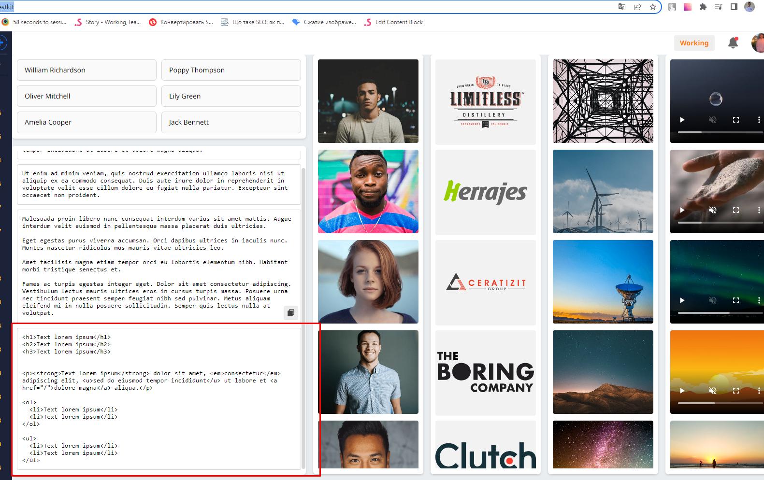
Task: Toggle the browser side panel icon
Action: pyautogui.click(x=734, y=7)
